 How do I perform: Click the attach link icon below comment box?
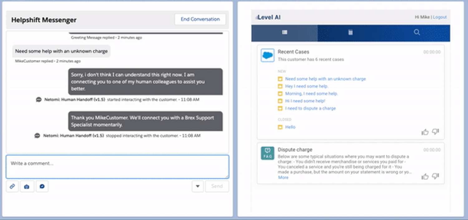pyautogui.click(x=12, y=186)
